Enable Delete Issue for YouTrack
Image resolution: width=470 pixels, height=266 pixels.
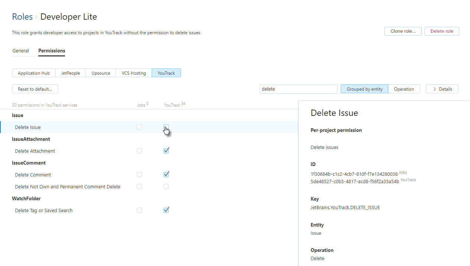pos(166,127)
